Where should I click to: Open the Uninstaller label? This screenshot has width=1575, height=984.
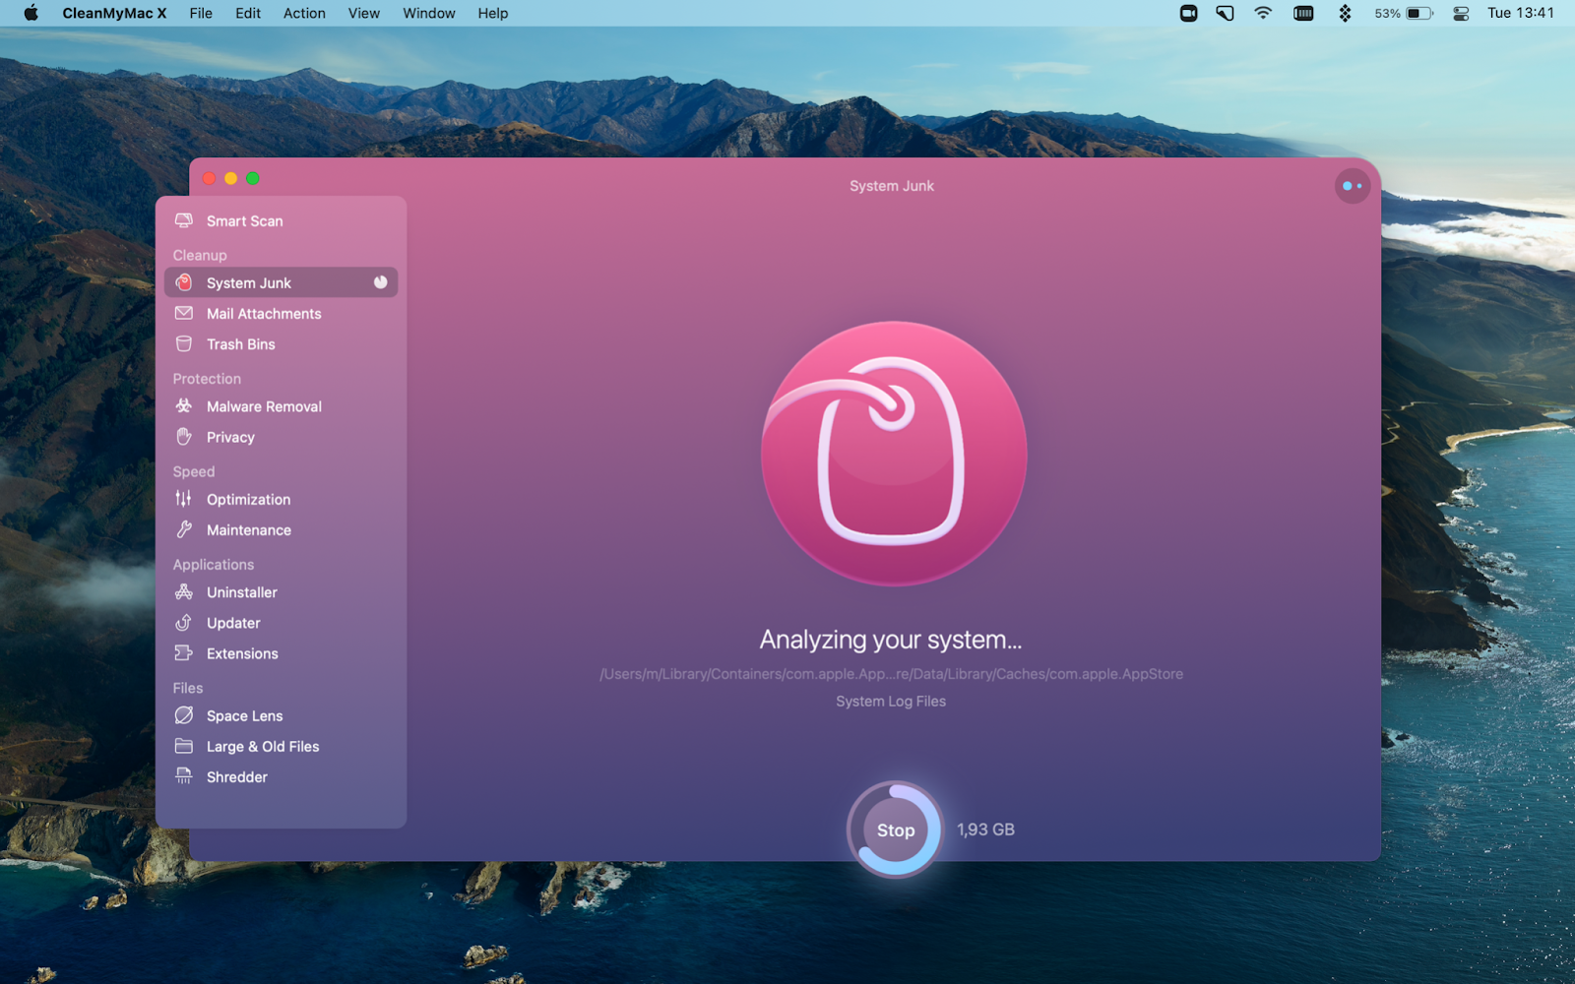[x=241, y=591]
